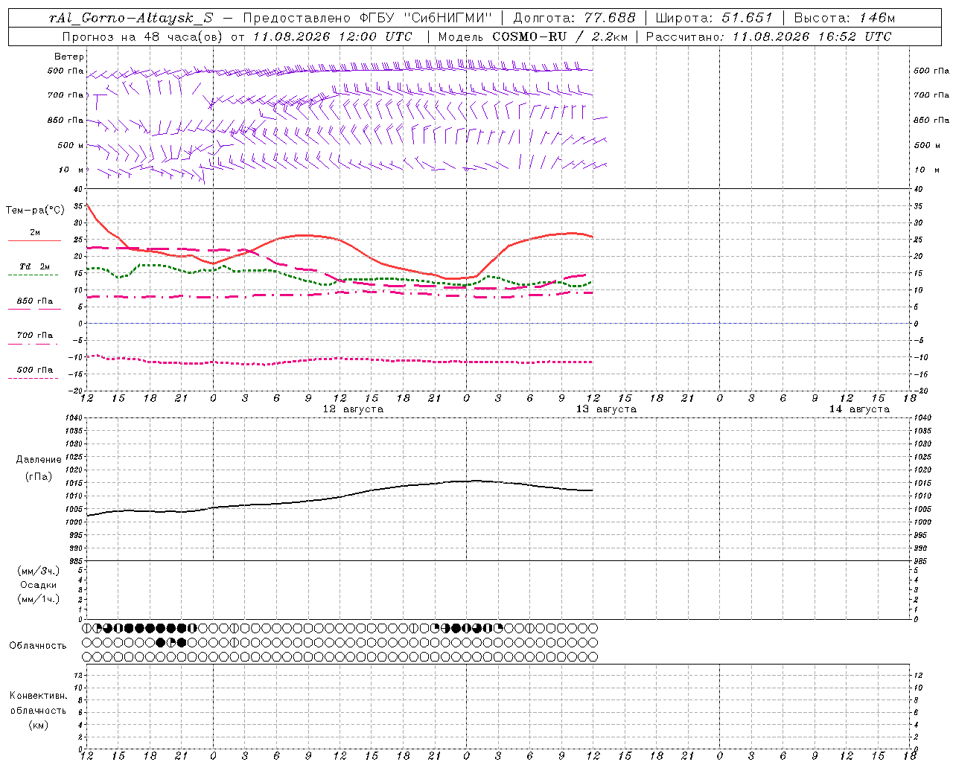The height and width of the screenshot is (762, 953).
Task: Click the 13 августа date marker
Action: [606, 409]
